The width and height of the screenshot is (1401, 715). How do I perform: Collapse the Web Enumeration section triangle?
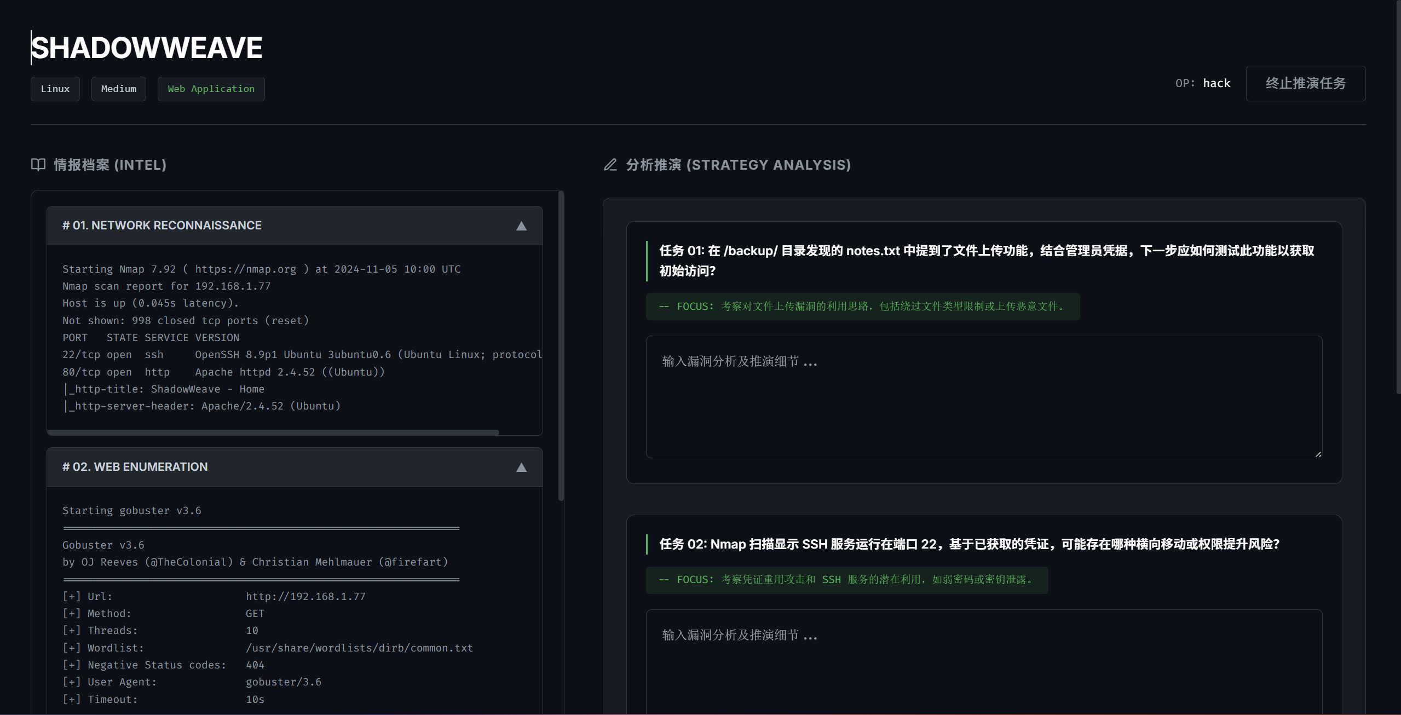[521, 468]
